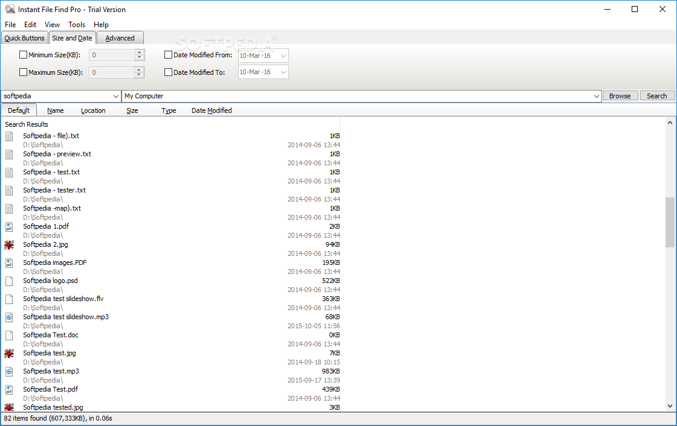Select the audio icon of Softpedia test.mp3
This screenshot has width=677, height=426.
pyautogui.click(x=9, y=372)
